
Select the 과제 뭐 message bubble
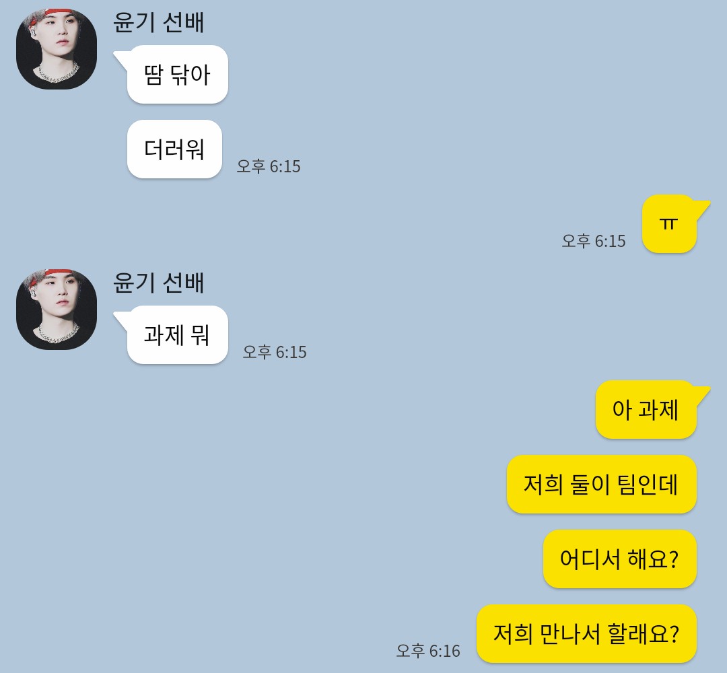tap(177, 334)
